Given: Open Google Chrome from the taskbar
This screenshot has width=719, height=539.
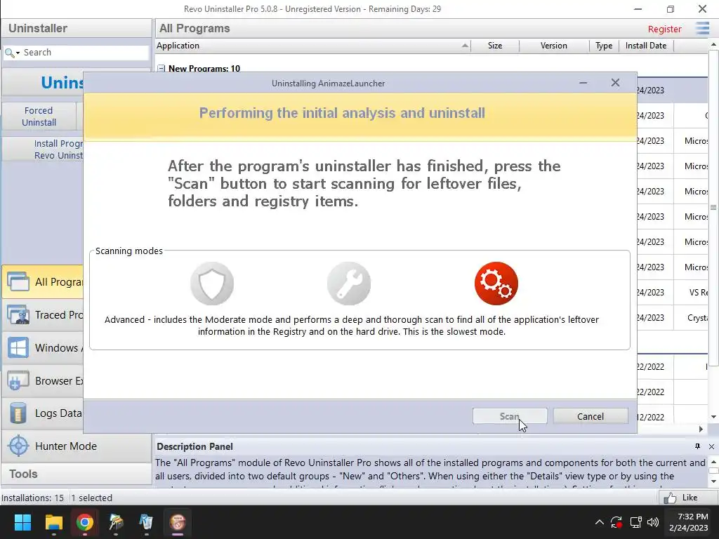Looking at the screenshot, I should (x=85, y=522).
